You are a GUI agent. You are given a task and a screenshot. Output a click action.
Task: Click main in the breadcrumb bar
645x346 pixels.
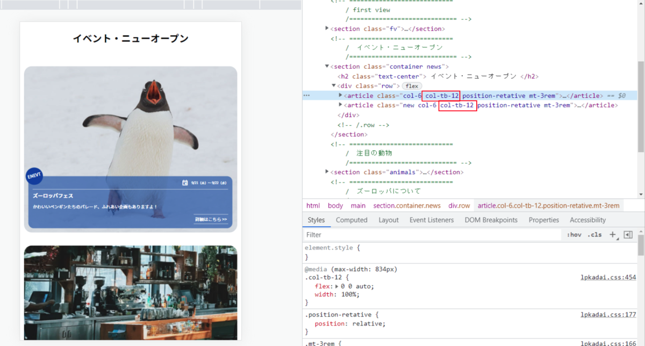tap(358, 206)
